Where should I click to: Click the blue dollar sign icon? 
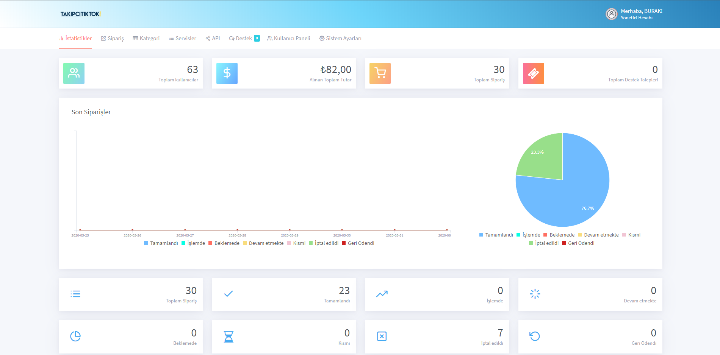(x=227, y=73)
